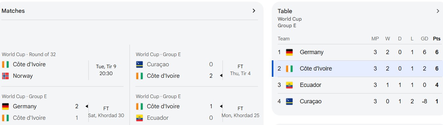This screenshot has height=125, width=443.
Task: Expand the Matches section chevron arrow
Action: 254,11
